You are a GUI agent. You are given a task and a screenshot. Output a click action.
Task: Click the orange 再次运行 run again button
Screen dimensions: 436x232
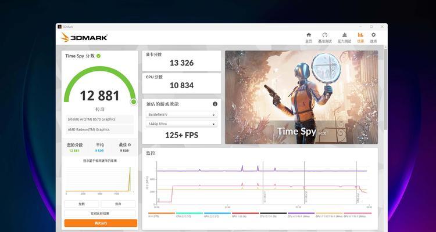(101, 223)
